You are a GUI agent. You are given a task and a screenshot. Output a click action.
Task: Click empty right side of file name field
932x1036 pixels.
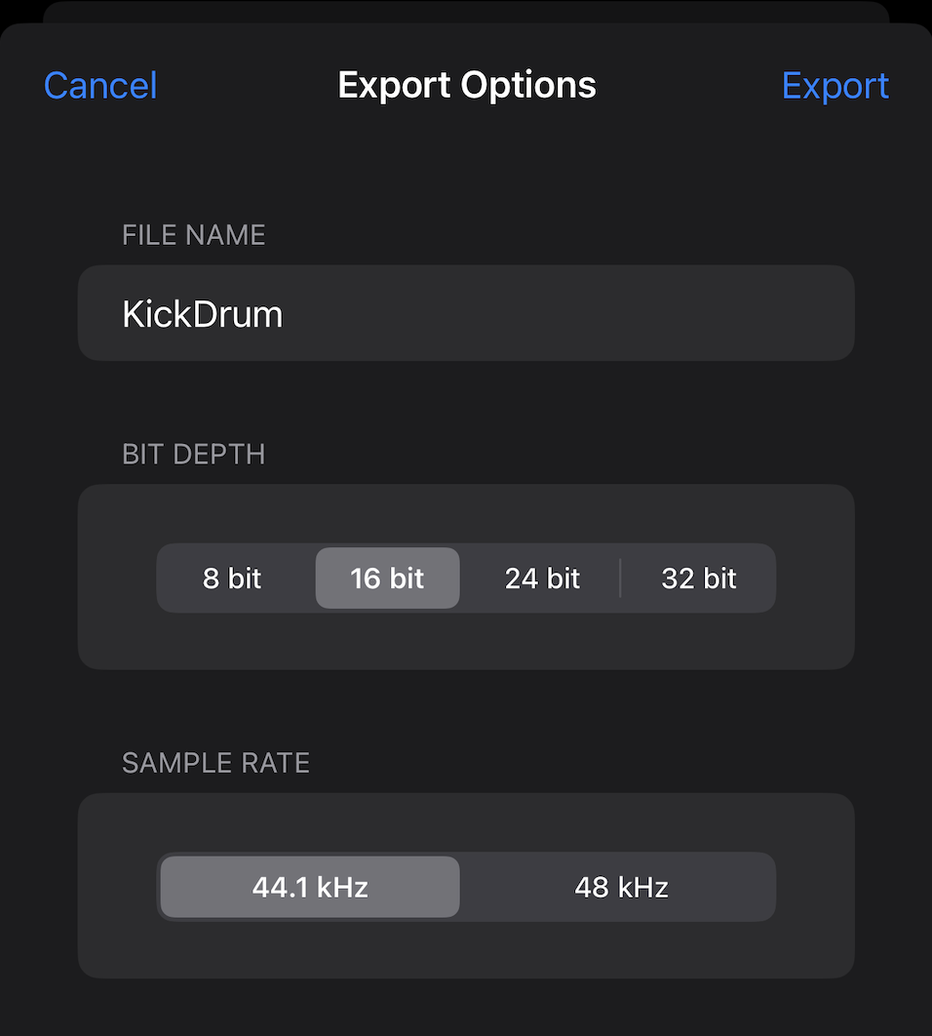[682, 313]
